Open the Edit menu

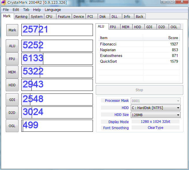tap(16, 10)
